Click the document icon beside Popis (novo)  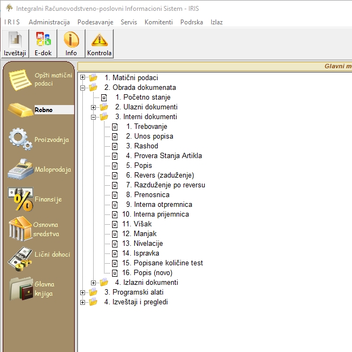click(115, 273)
